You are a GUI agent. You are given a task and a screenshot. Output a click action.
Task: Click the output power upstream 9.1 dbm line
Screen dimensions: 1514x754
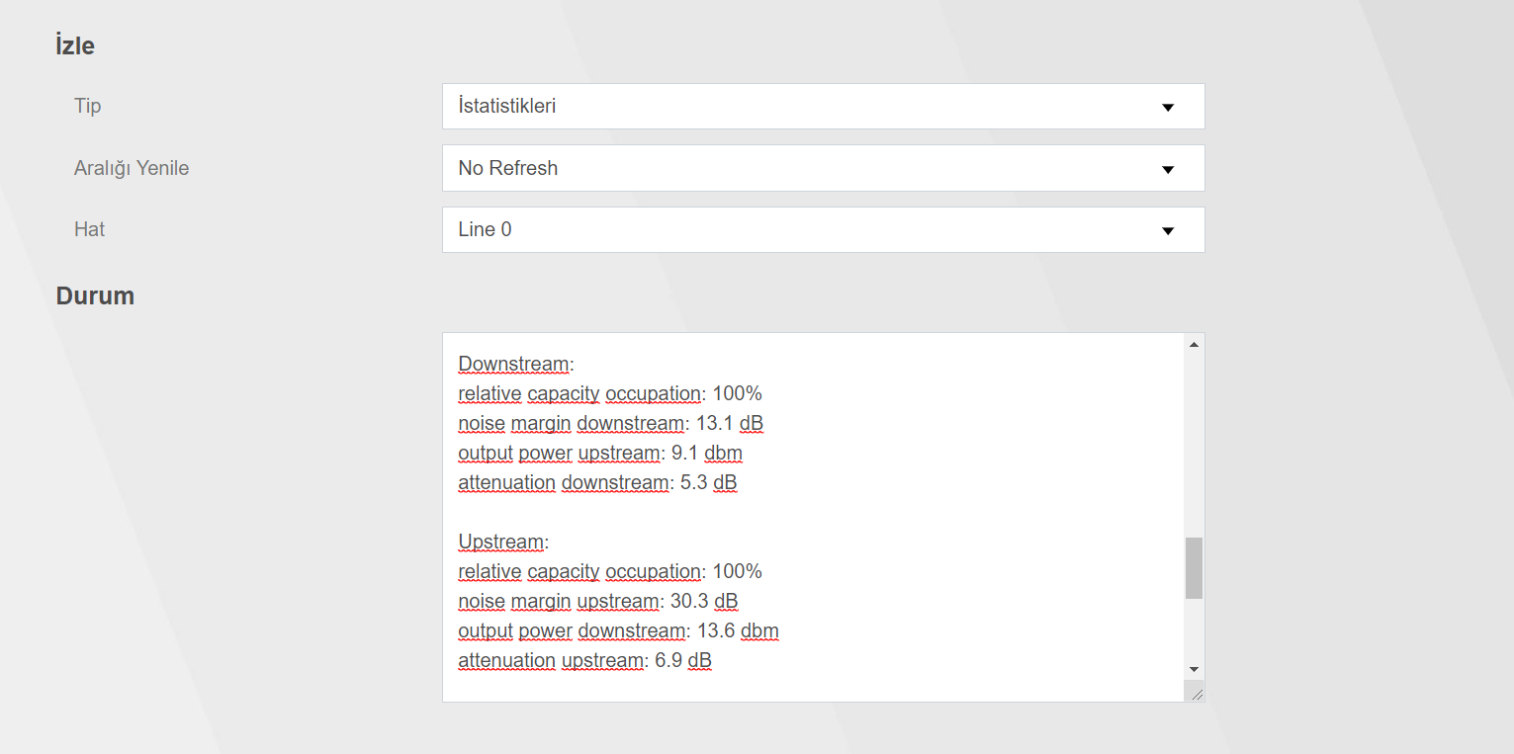coord(599,453)
